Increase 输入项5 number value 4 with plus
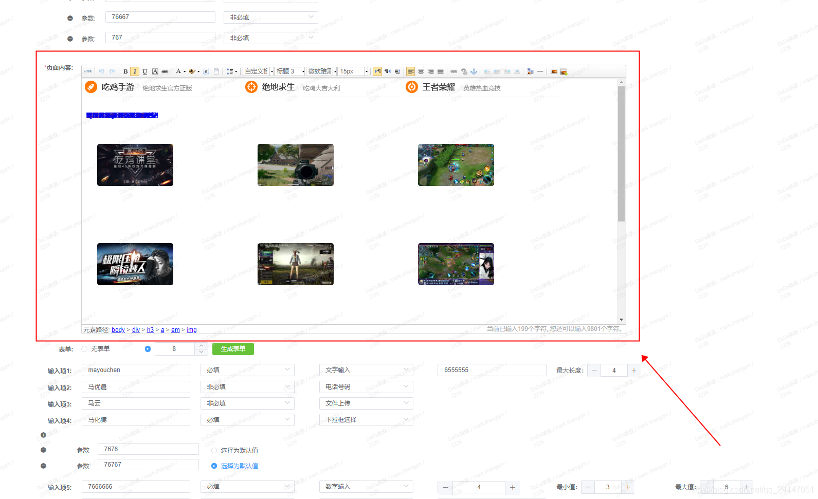The width and height of the screenshot is (818, 499). [512, 487]
